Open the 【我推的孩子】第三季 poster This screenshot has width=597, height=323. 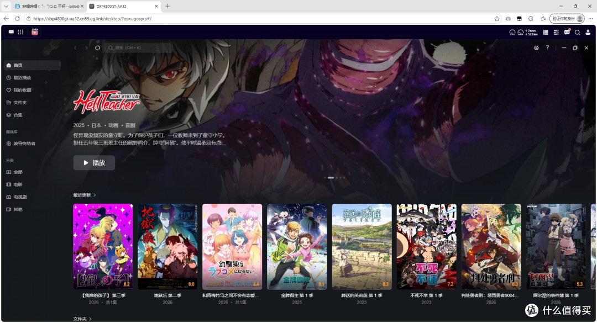pos(103,247)
